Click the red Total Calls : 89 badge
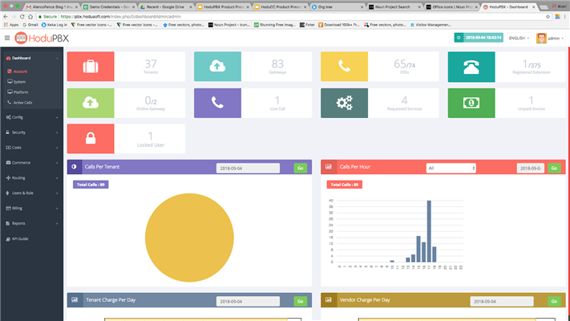The image size is (570, 321). [344, 185]
